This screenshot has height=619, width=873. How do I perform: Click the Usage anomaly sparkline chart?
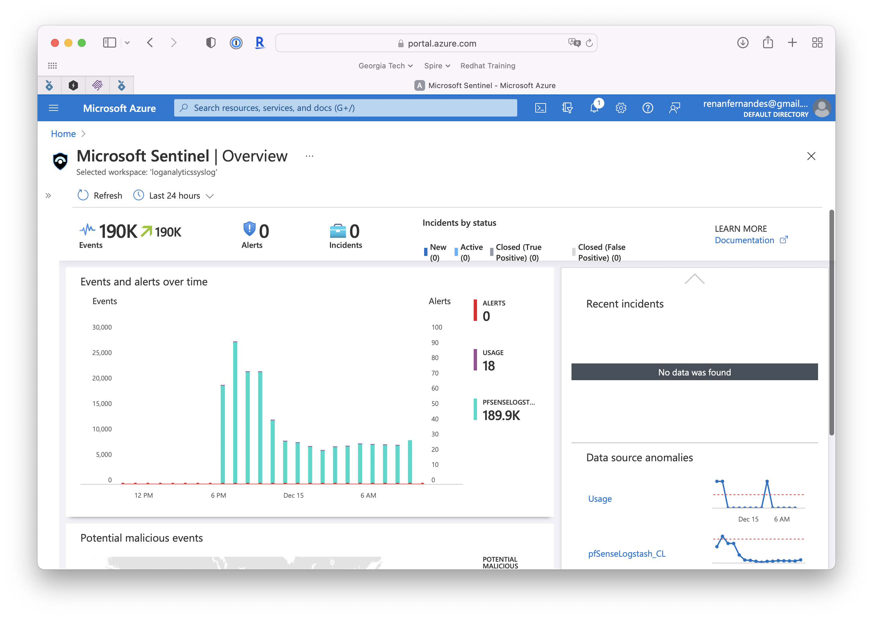[759, 494]
